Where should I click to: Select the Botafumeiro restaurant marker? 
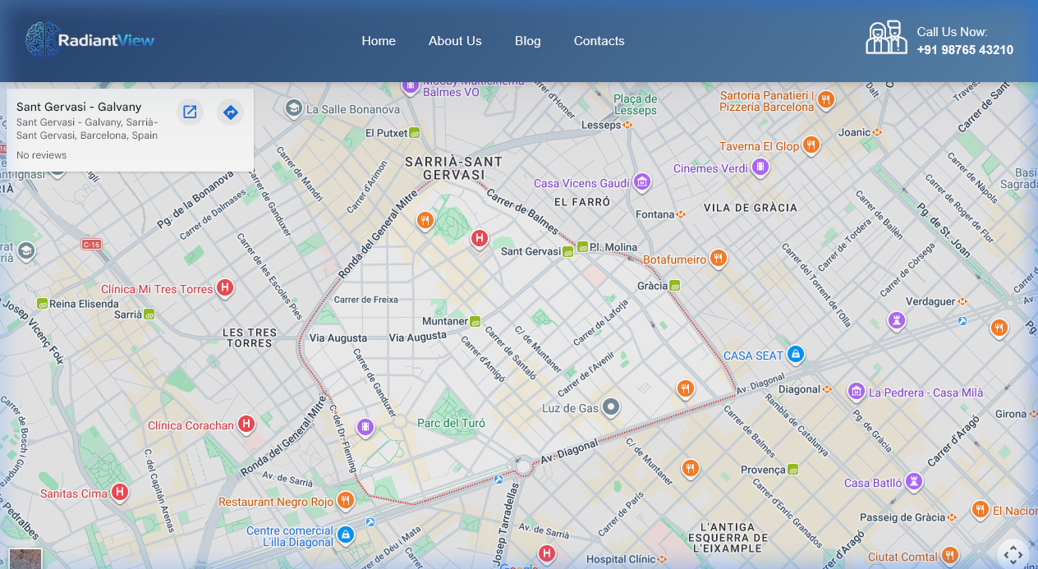pos(719,259)
